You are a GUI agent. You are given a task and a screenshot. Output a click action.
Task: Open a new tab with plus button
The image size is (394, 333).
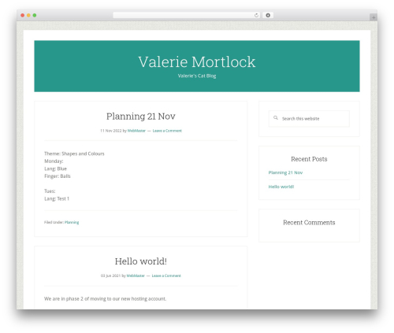pyautogui.click(x=374, y=17)
